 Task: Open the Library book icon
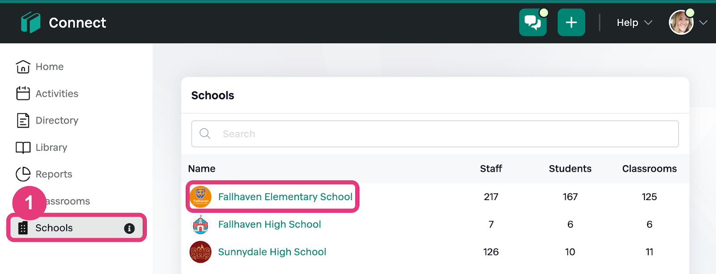click(x=23, y=147)
